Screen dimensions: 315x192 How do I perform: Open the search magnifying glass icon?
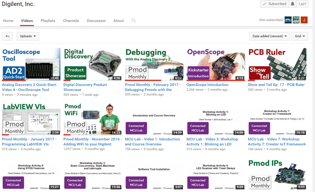click(x=134, y=21)
